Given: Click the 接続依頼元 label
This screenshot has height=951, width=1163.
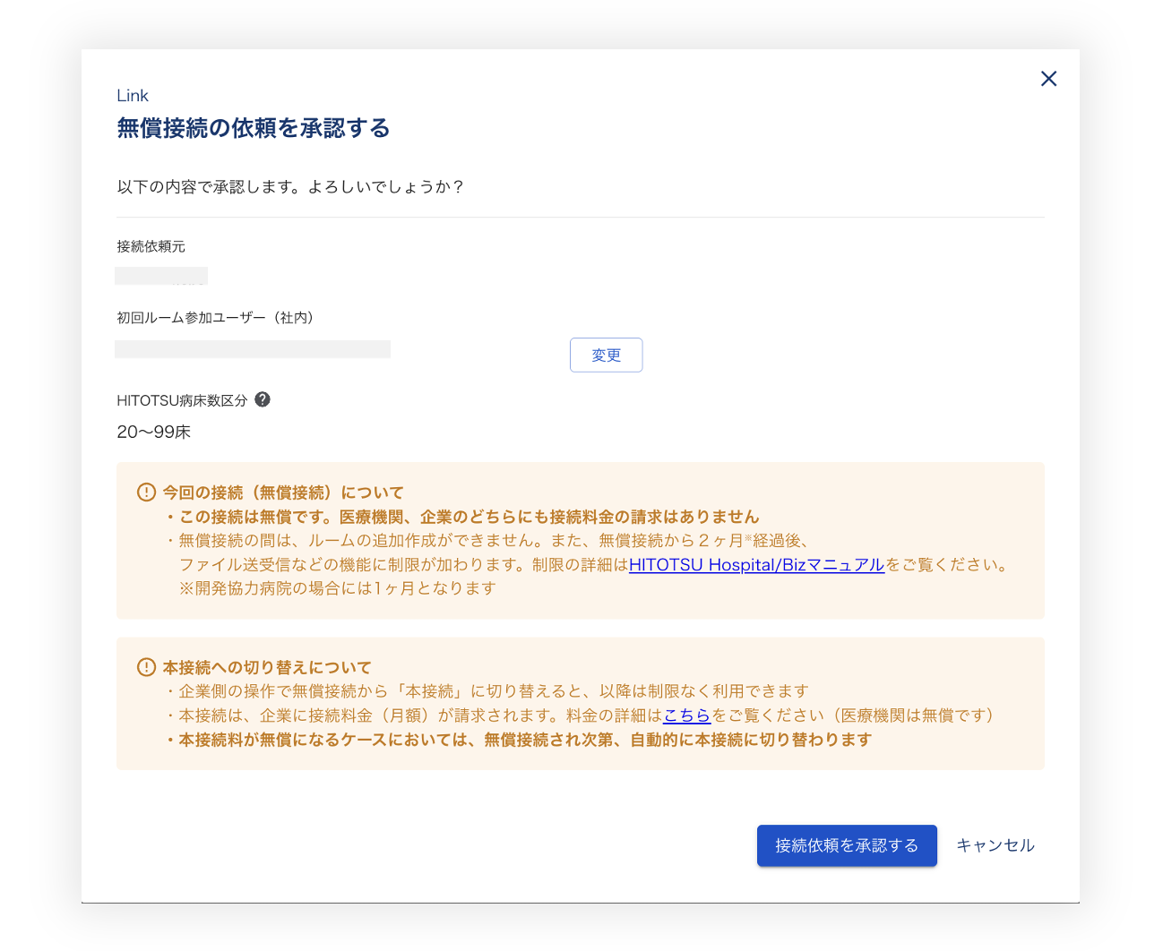Looking at the screenshot, I should coord(151,246).
